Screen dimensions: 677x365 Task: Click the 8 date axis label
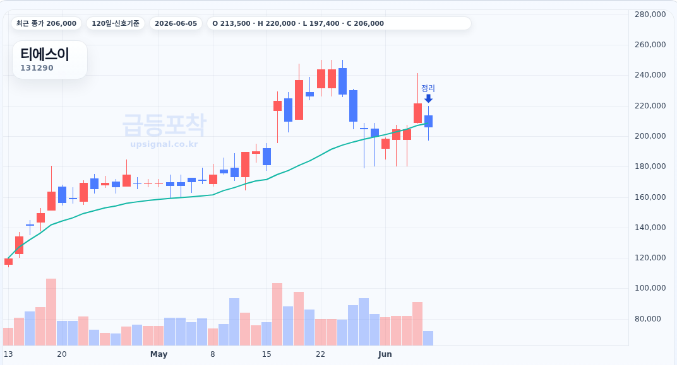(213, 354)
